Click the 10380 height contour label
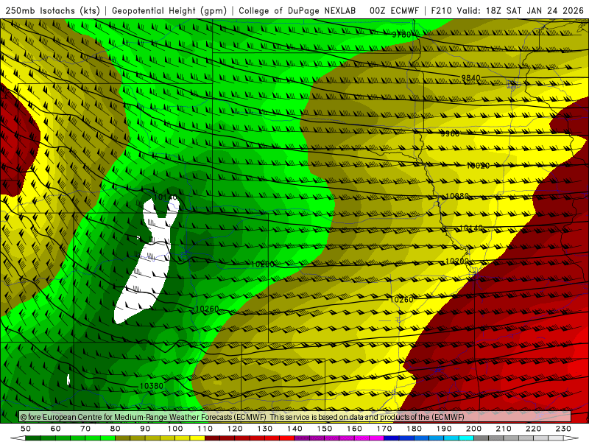The image size is (589, 442). (152, 386)
